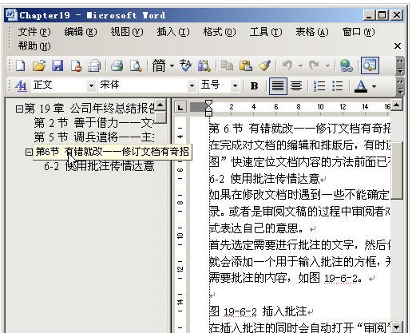Open the 正文 style dropdown
Image resolution: width=412 pixels, height=333 pixels.
[91, 85]
